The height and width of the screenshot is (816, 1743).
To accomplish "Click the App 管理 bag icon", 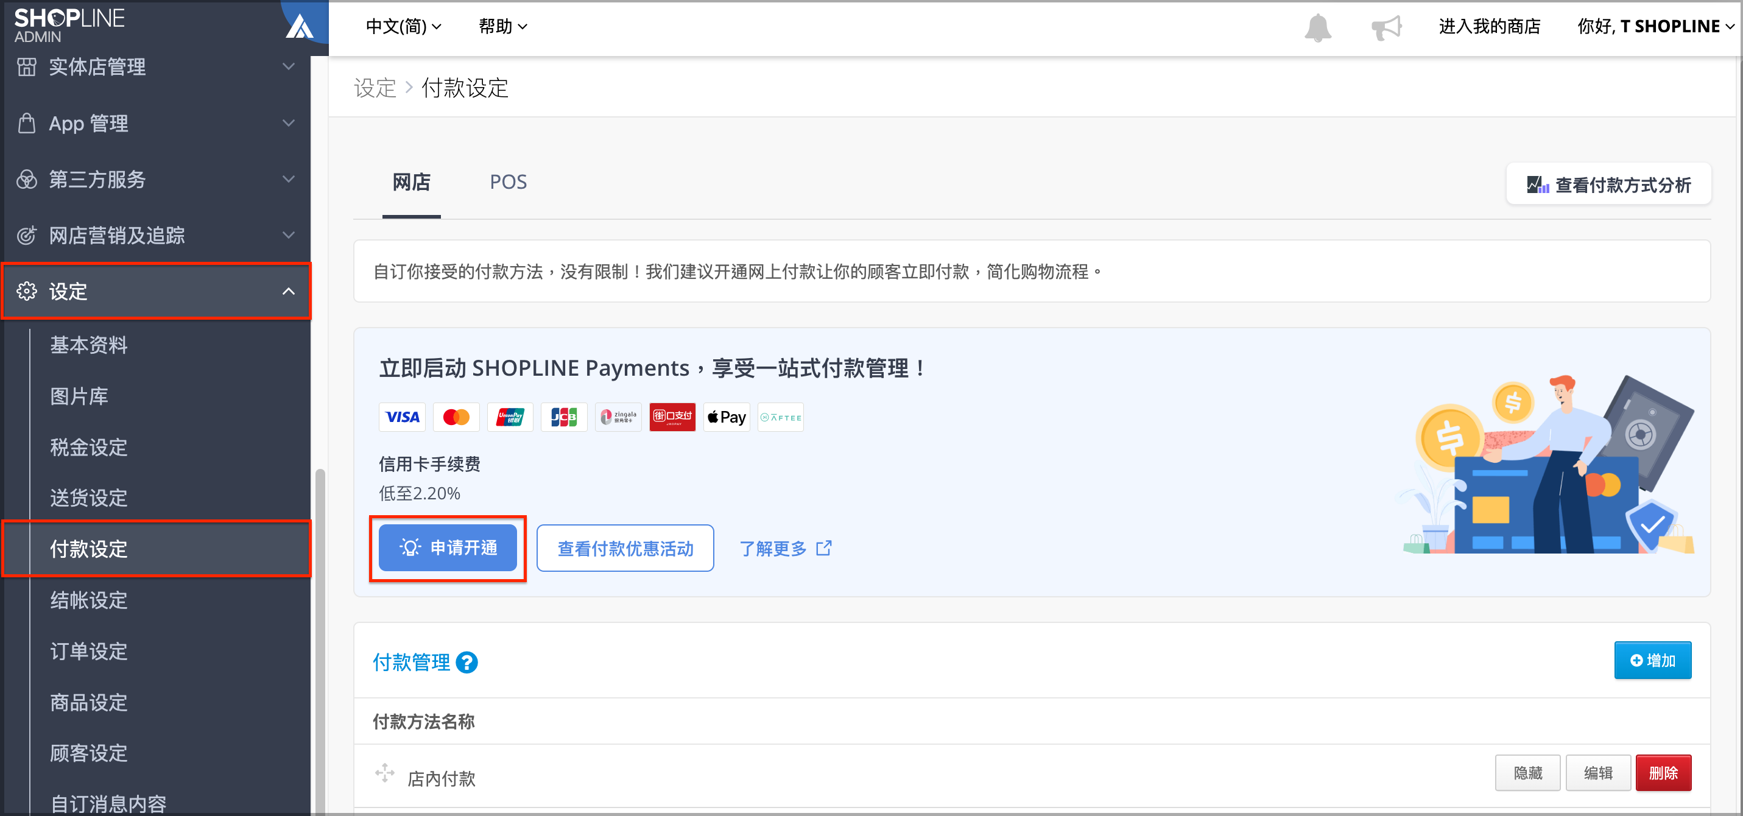I will point(26,123).
